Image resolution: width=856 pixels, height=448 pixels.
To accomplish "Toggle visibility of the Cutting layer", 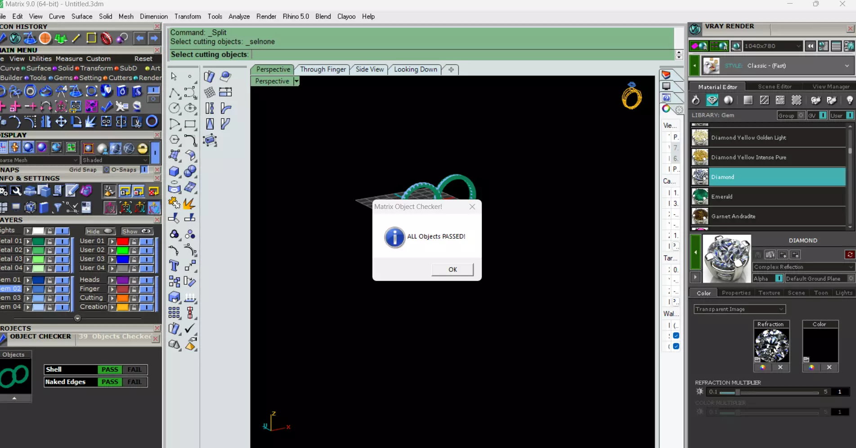I will (x=146, y=298).
